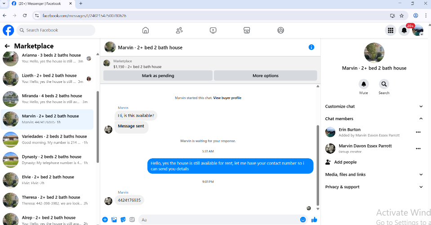The image size is (431, 225).
Task: Click the chat messages scrollbar
Action: [318, 165]
